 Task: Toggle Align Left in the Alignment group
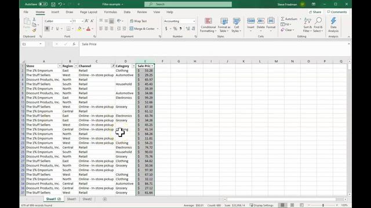101,28
